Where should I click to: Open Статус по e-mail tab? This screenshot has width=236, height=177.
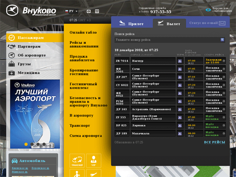(x=203, y=23)
